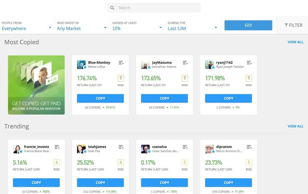Click the 152 COPIERS text

click(92, 192)
